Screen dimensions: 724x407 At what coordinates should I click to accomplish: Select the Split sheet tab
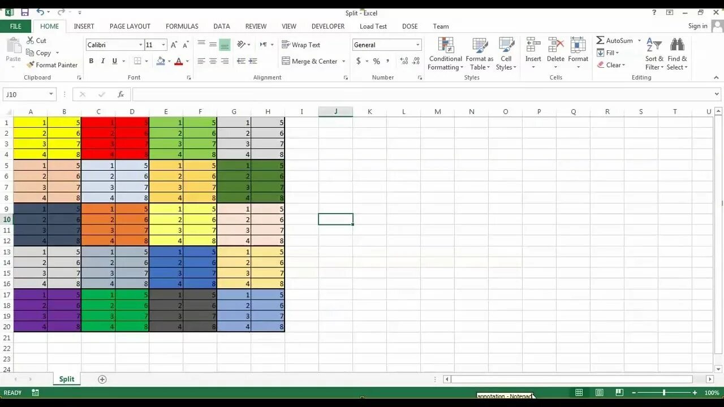[x=67, y=379]
